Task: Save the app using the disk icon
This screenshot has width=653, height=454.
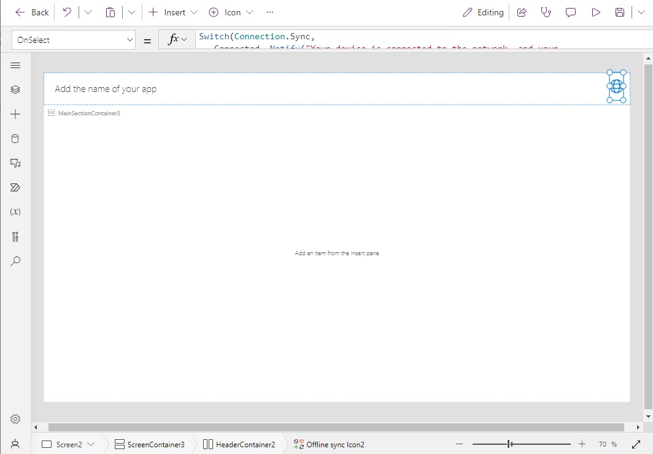Action: [x=619, y=12]
